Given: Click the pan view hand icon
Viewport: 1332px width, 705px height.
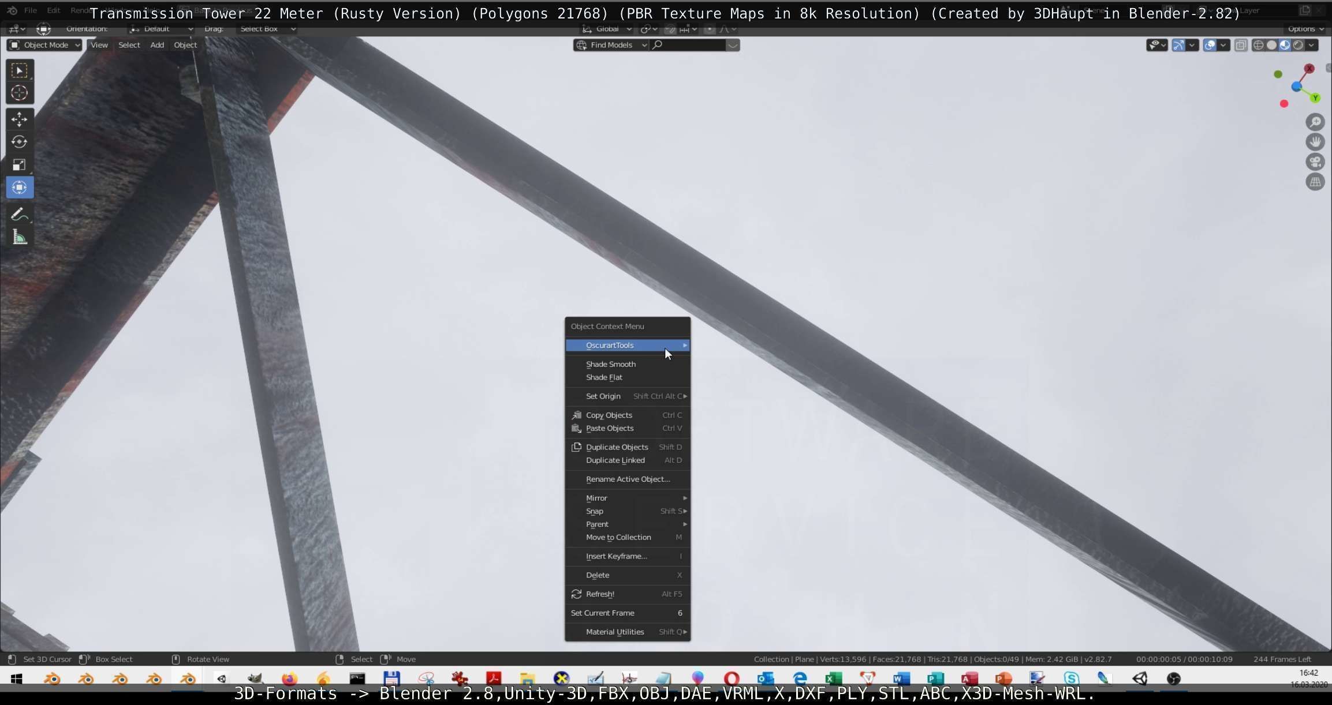Looking at the screenshot, I should click(x=1315, y=142).
